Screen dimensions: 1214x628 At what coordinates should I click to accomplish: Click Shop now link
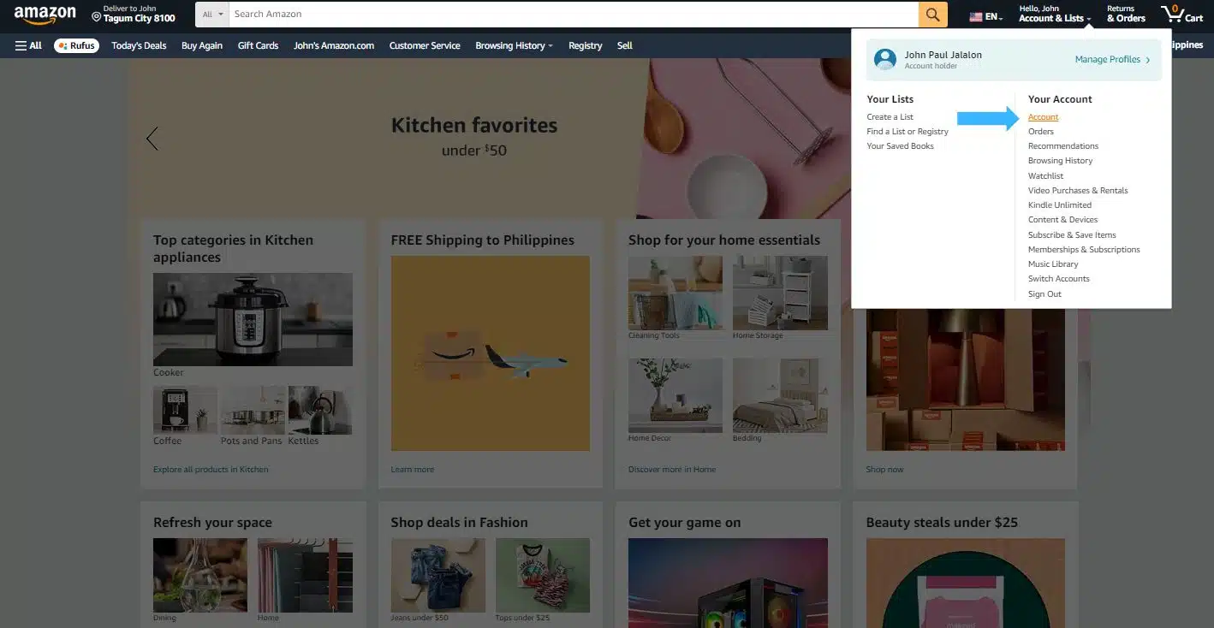[884, 469]
